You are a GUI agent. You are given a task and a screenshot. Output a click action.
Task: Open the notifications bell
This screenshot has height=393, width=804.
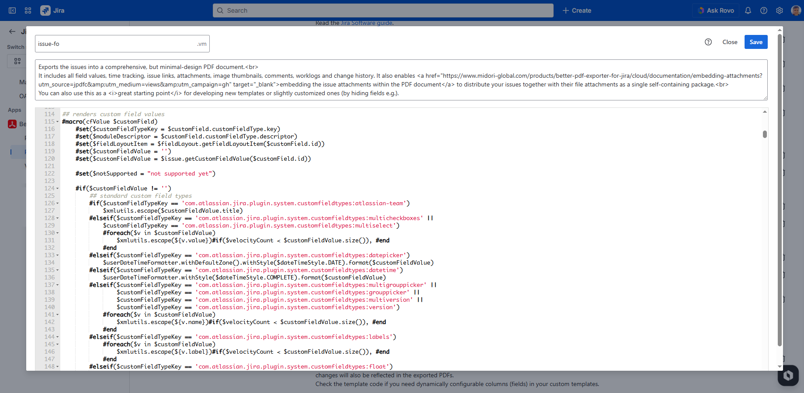[748, 10]
